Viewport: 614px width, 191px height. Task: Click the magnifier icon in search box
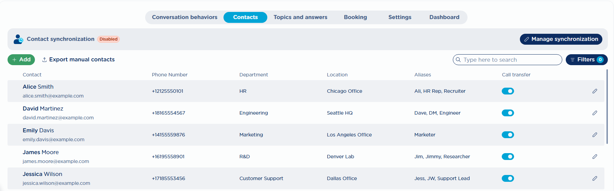coord(458,60)
